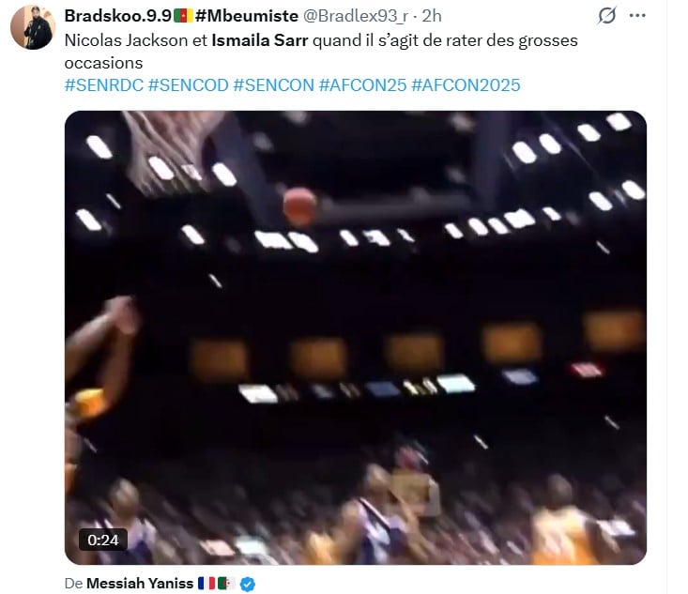Open the Bradskoo.9.9 display name link
The width and height of the screenshot is (688, 594).
[117, 16]
